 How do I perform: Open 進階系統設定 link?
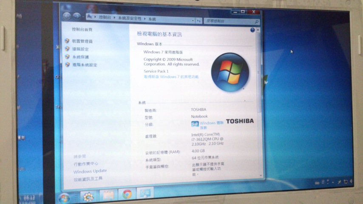coord(85,65)
